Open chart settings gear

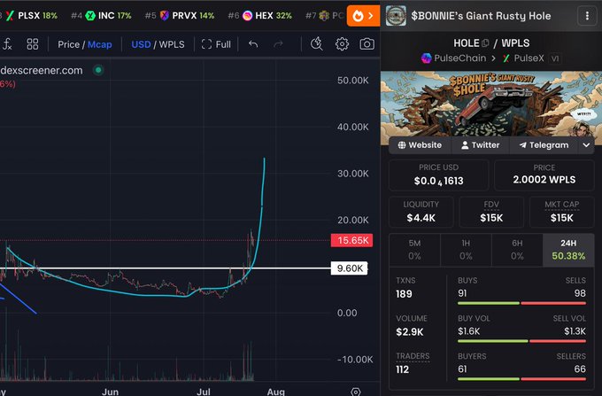(342, 44)
